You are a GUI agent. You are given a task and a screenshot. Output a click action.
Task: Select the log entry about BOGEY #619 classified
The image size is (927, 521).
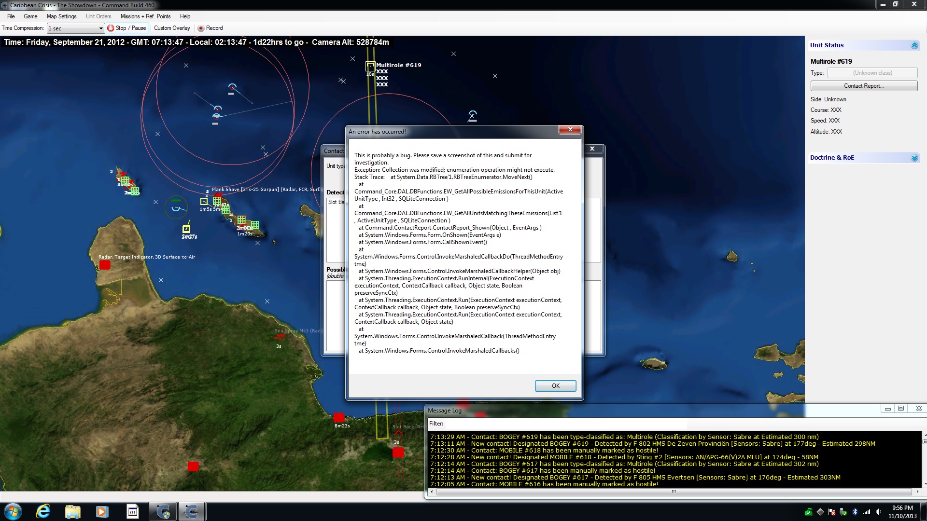(624, 437)
